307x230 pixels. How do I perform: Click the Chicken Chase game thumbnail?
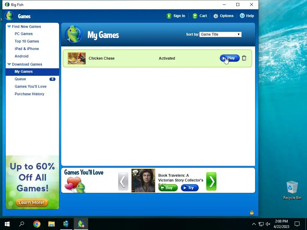pyautogui.click(x=77, y=58)
